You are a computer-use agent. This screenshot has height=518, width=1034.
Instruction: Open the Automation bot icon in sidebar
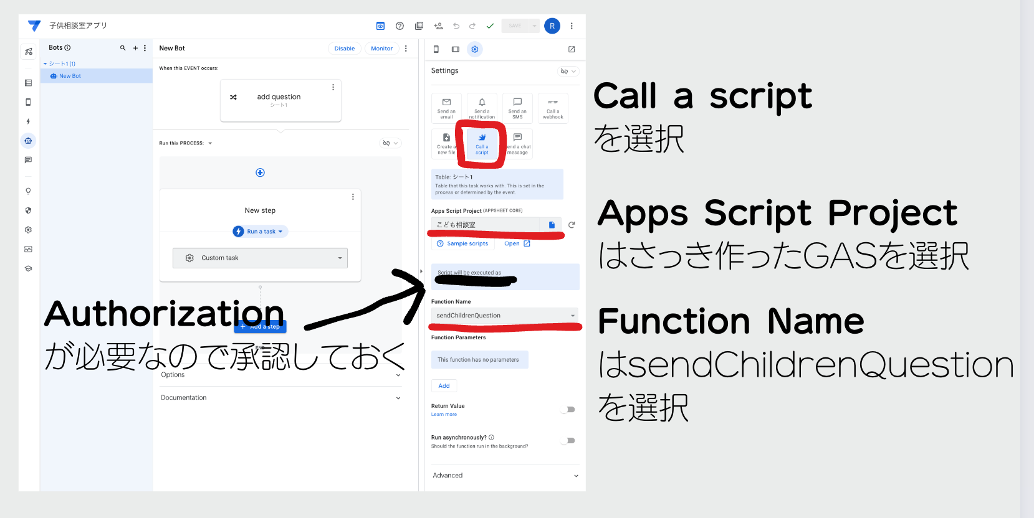(28, 141)
